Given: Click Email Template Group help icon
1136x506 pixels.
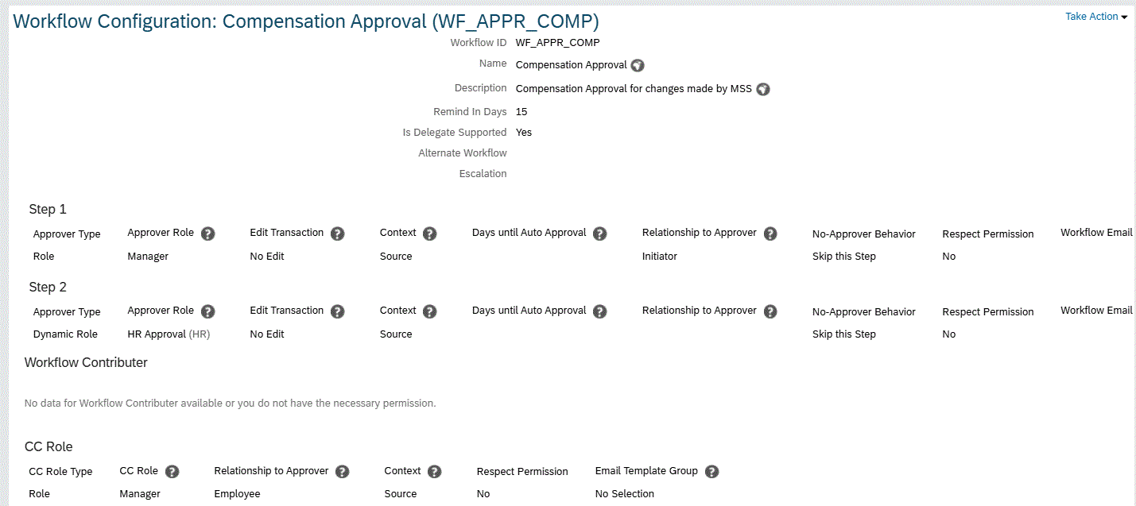Looking at the screenshot, I should point(712,472).
